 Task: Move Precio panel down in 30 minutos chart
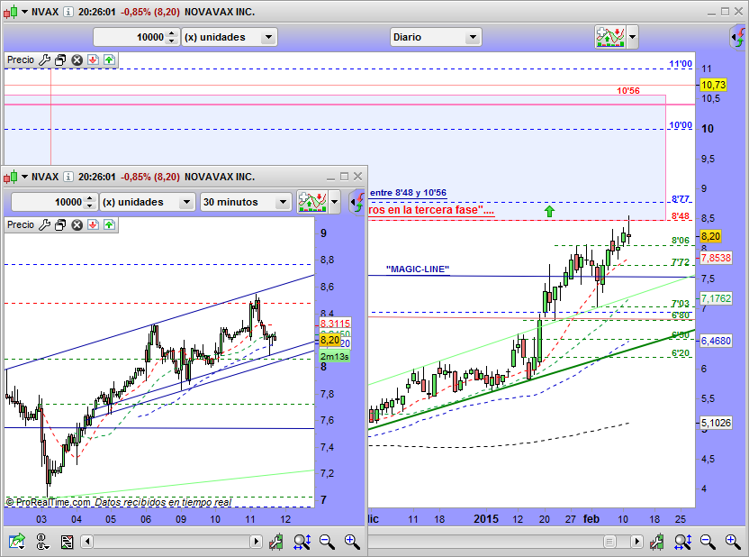tap(93, 224)
